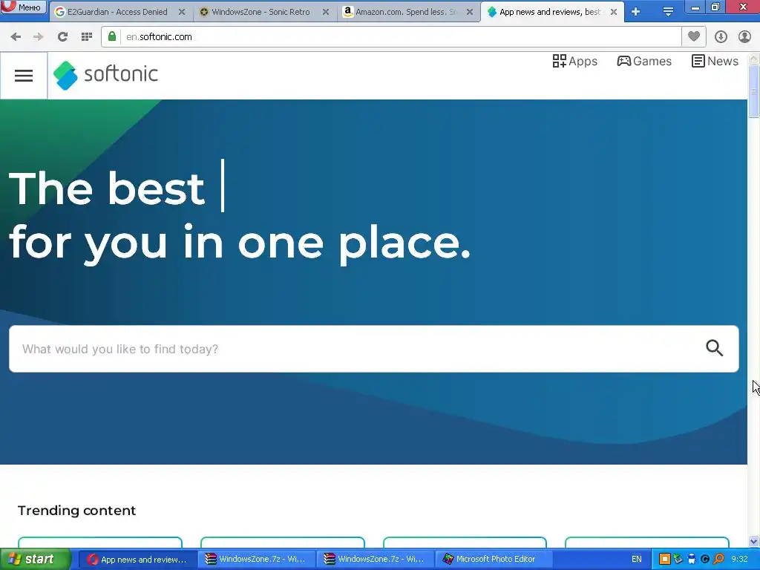Image resolution: width=760 pixels, height=570 pixels.
Task: Click the green security padlock icon
Action: [112, 36]
